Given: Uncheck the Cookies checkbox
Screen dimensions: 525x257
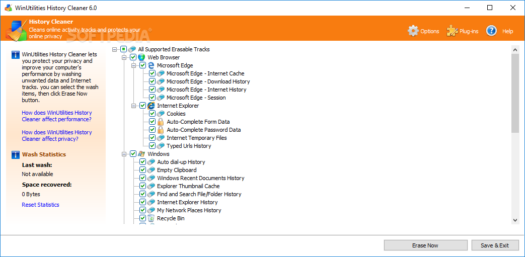Looking at the screenshot, I should (152, 114).
